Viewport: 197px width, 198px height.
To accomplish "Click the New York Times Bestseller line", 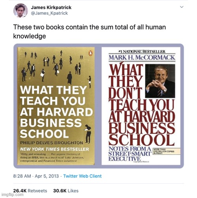I will coord(54,149).
